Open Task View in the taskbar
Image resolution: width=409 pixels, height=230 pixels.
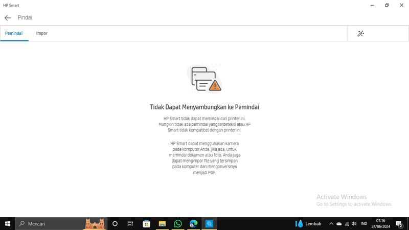tap(130, 224)
